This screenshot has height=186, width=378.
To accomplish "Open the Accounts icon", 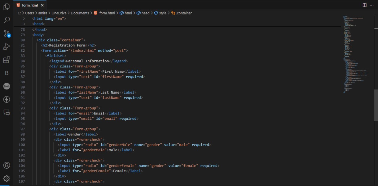I will pyautogui.click(x=6, y=165).
